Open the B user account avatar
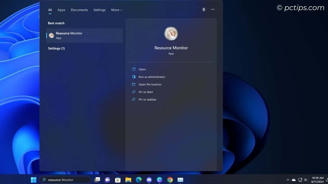The image size is (328, 184). click(x=204, y=10)
